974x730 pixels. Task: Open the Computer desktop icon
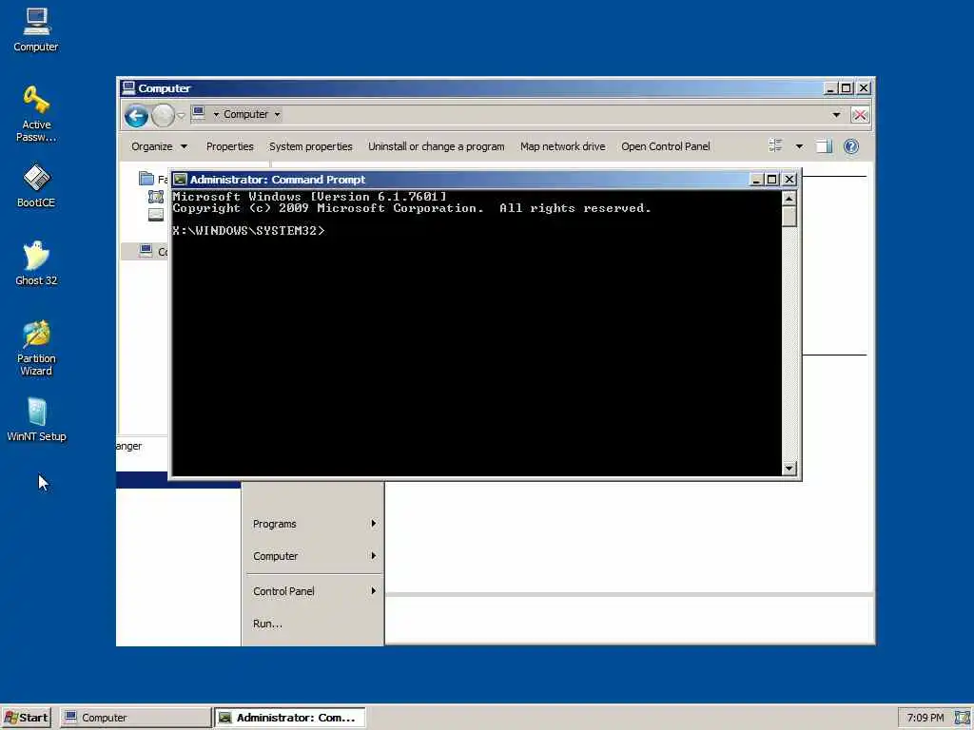[x=36, y=29]
